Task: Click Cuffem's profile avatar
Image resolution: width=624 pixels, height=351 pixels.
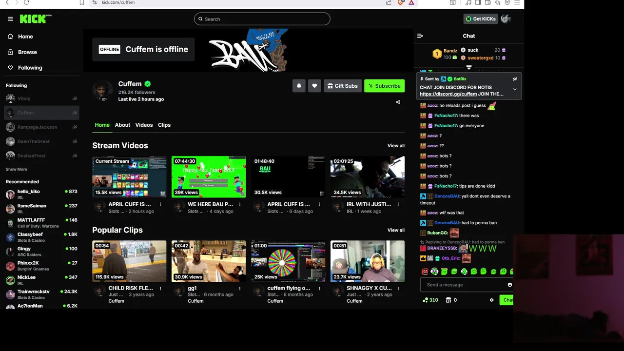Action: [102, 91]
